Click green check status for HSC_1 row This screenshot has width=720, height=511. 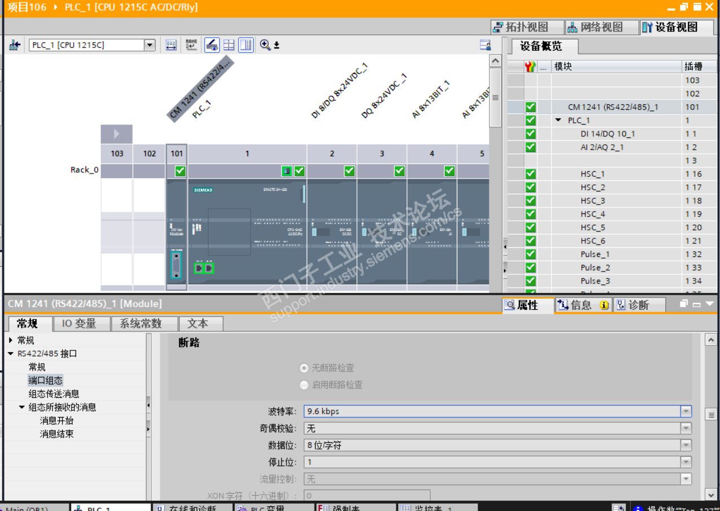tap(531, 174)
